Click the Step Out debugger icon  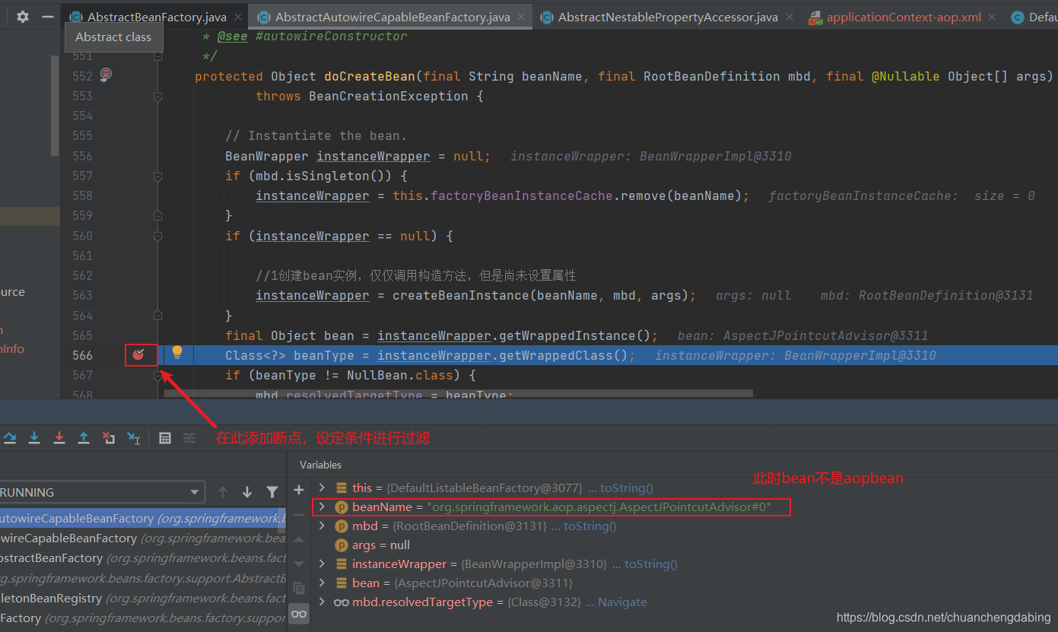click(84, 438)
